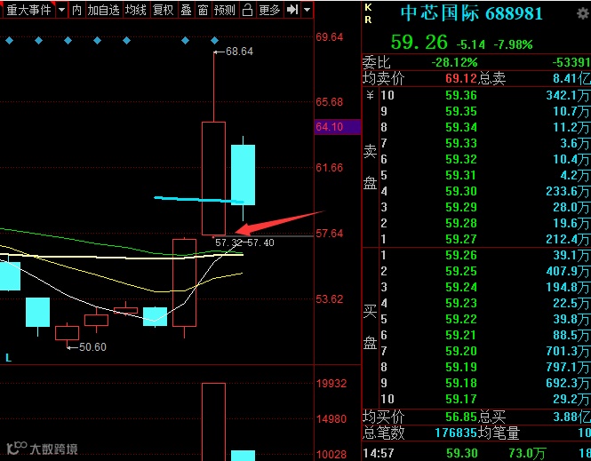Viewport: 591px width, 461px height.
Task: Click the 内 toolbar button
Action: 77,10
